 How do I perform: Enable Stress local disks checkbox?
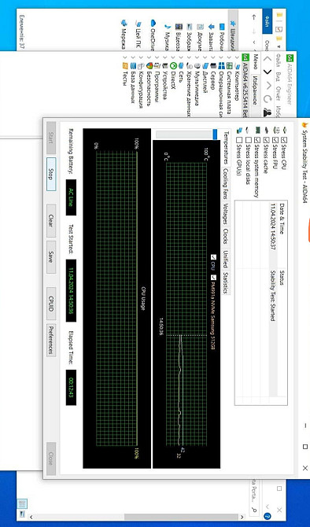249,139
